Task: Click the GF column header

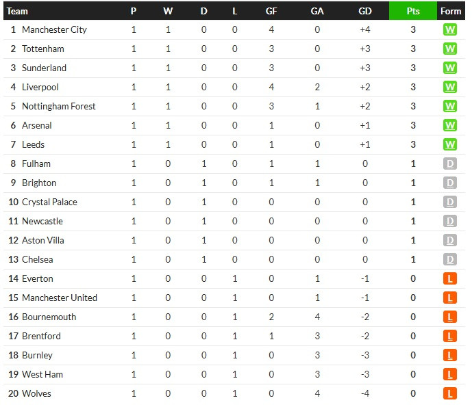Action: click(271, 11)
